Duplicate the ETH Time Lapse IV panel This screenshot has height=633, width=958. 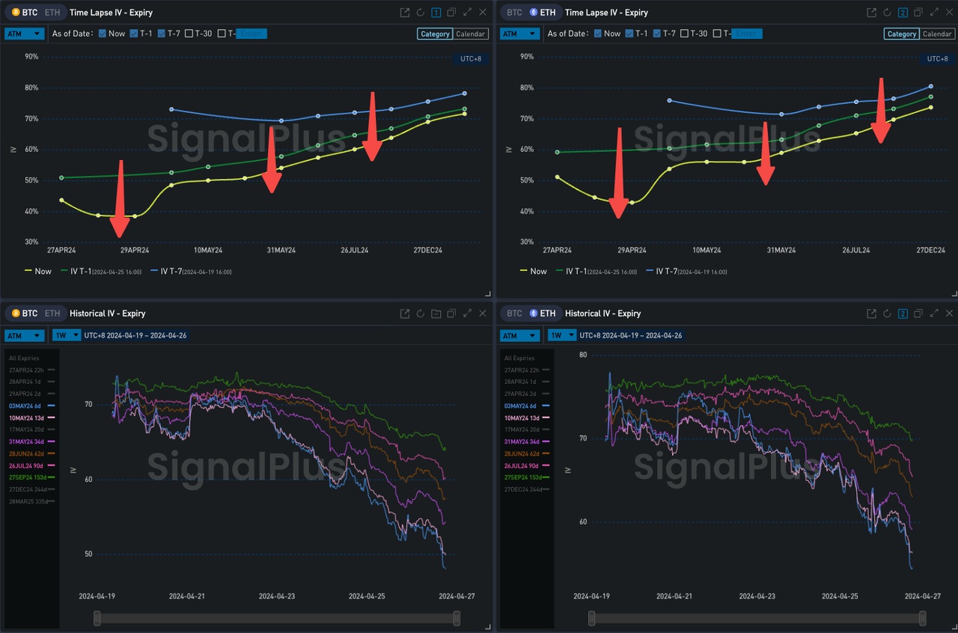[918, 13]
